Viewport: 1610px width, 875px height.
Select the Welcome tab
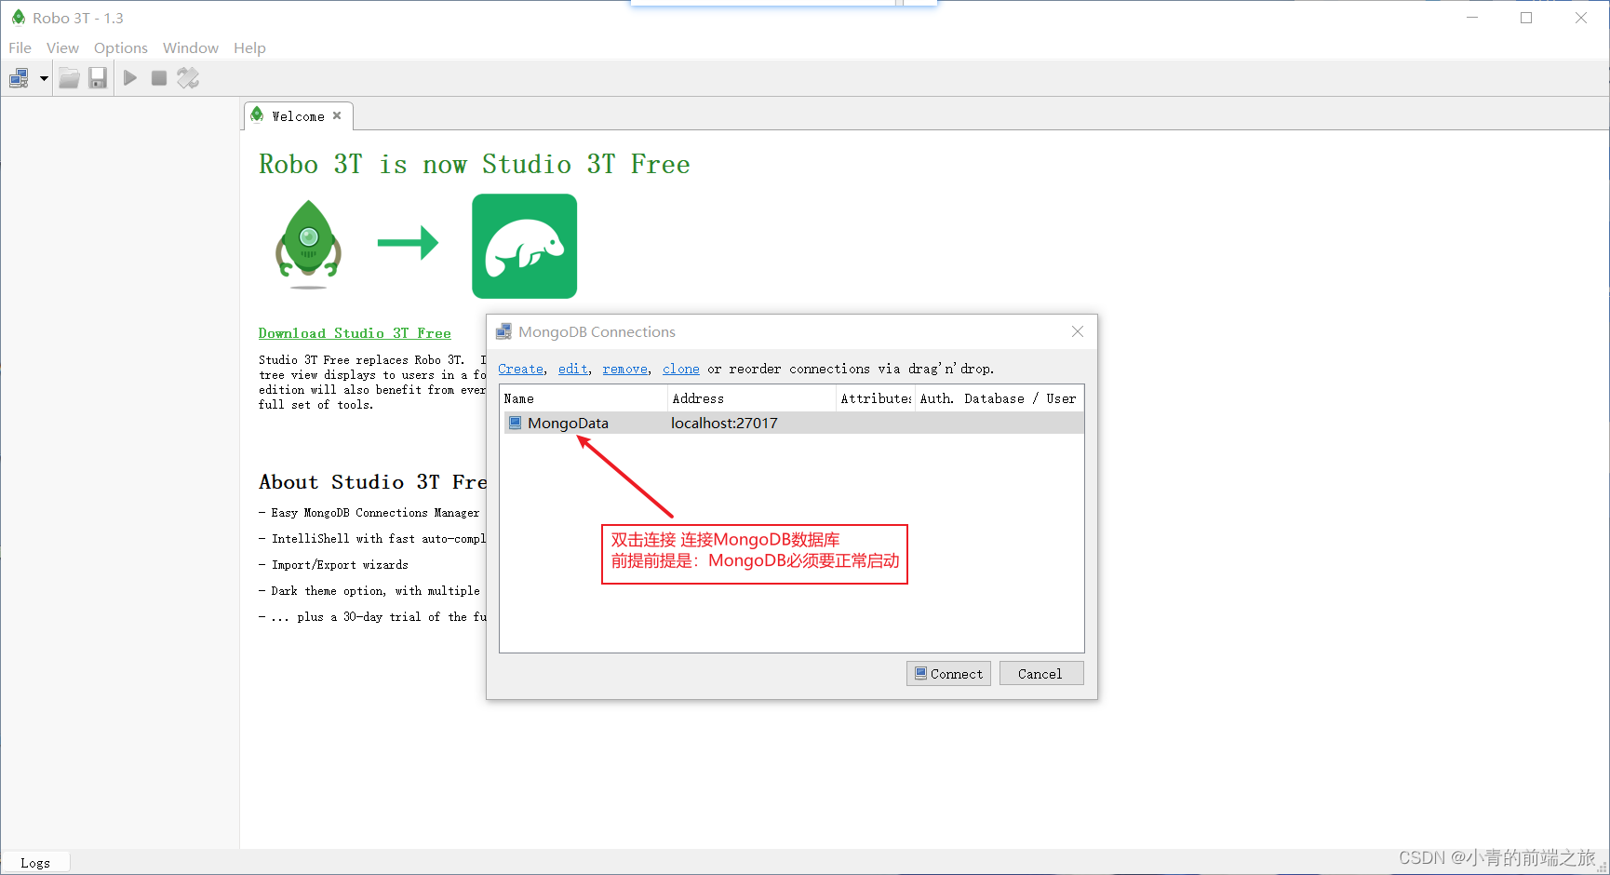click(x=298, y=116)
